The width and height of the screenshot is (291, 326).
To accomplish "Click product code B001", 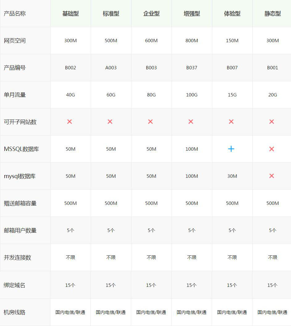I will coord(272,67).
